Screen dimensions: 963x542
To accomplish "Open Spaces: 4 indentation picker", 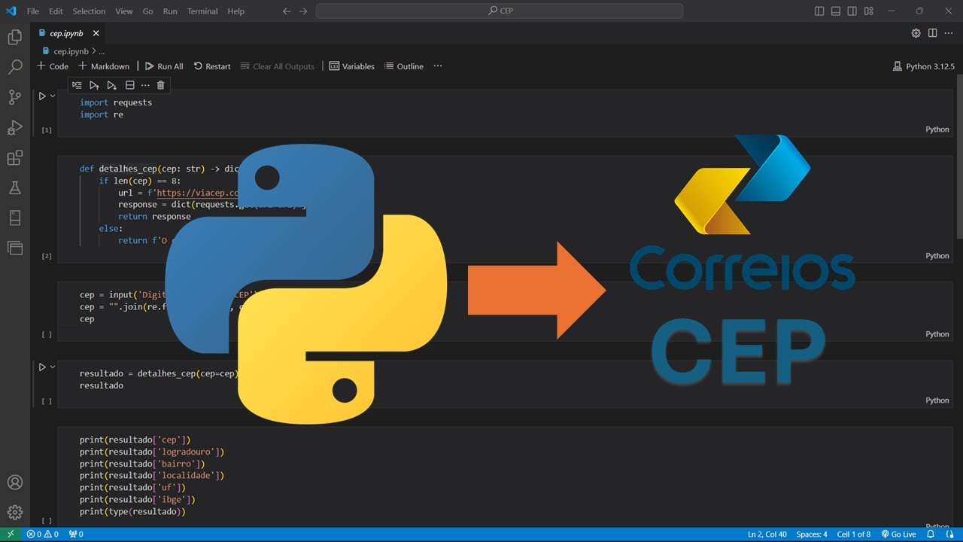I will click(x=812, y=534).
